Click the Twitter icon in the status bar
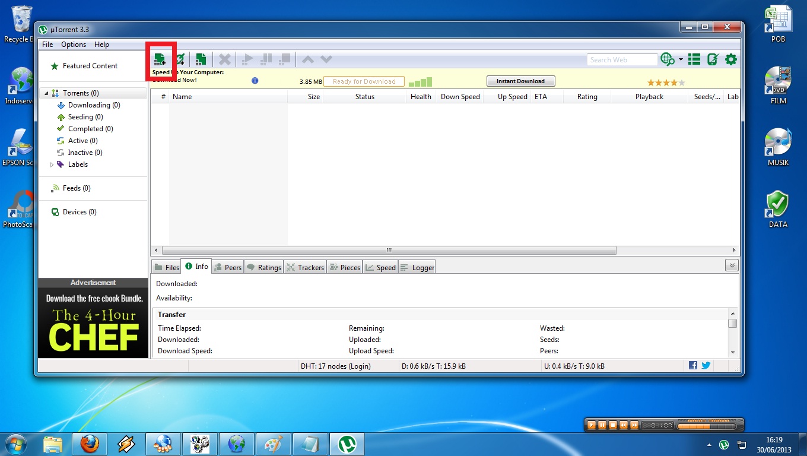Screen dimensions: 807x456 pos(706,366)
